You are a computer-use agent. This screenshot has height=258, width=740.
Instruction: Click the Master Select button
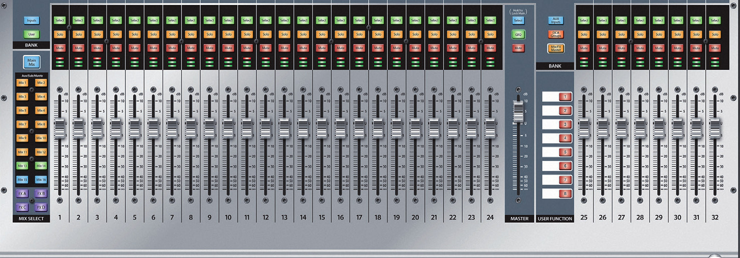pyautogui.click(x=518, y=20)
